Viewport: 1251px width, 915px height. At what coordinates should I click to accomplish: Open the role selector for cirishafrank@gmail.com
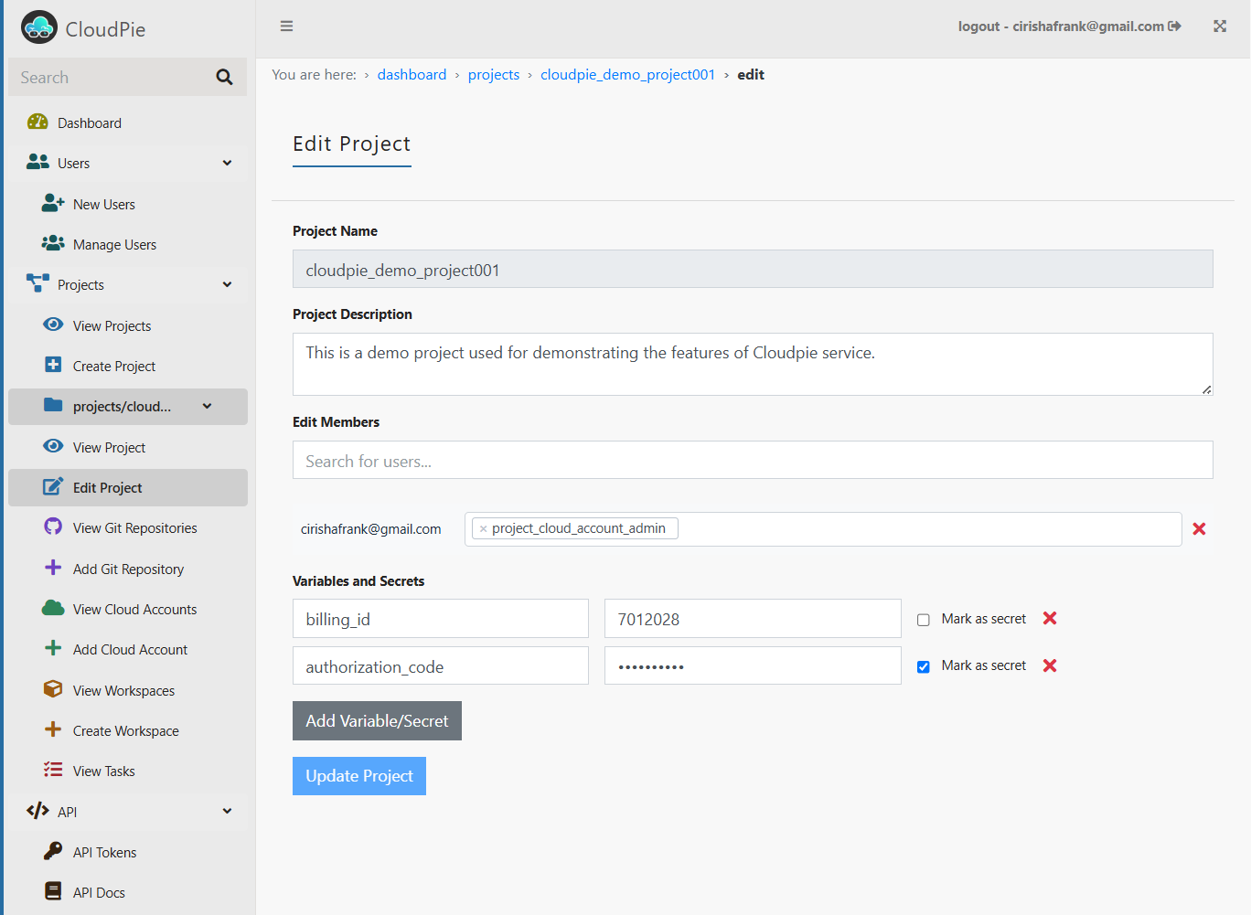[823, 529]
